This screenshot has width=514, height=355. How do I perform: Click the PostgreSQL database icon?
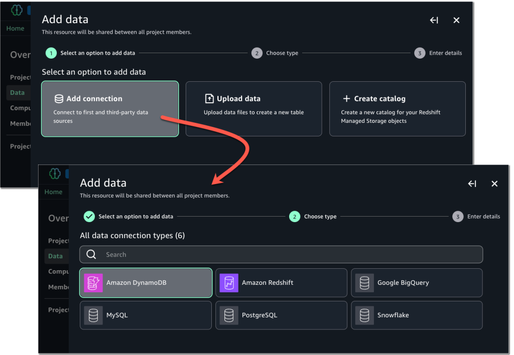point(229,315)
